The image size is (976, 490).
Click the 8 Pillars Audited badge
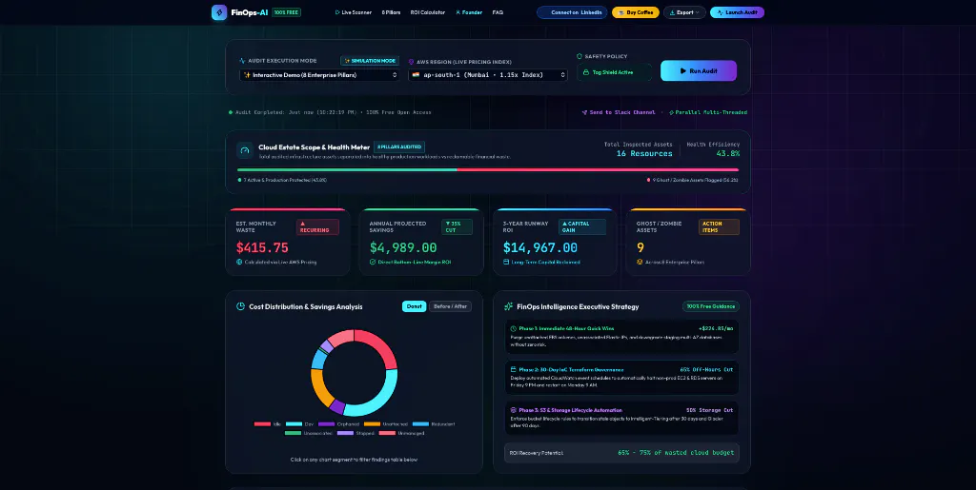coord(399,147)
